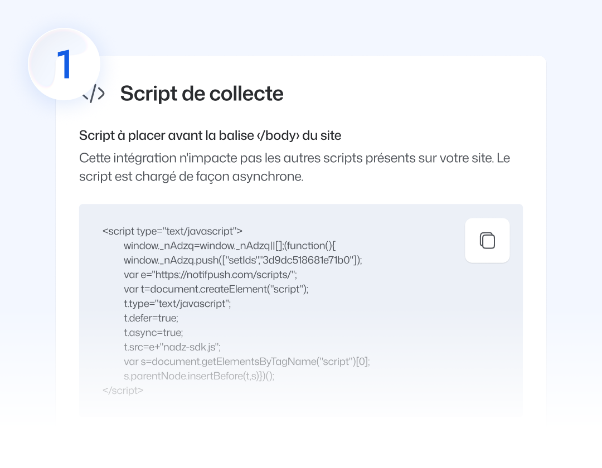Click the Script de collecte heading
Image resolution: width=602 pixels, height=468 pixels.
click(202, 94)
